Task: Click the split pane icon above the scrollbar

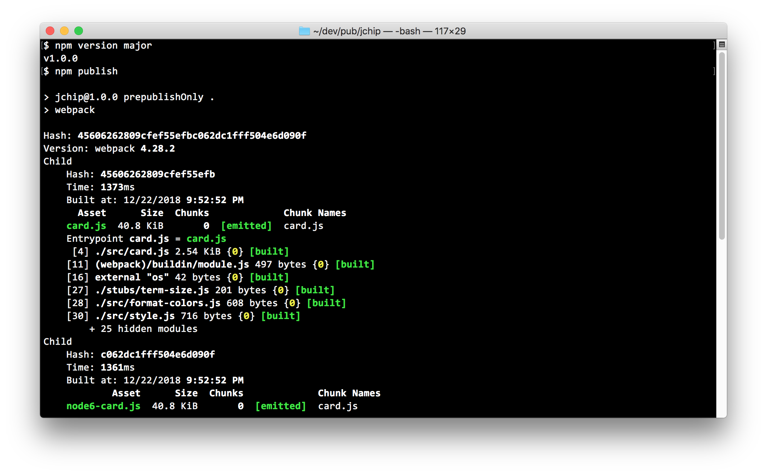Action: coord(722,45)
